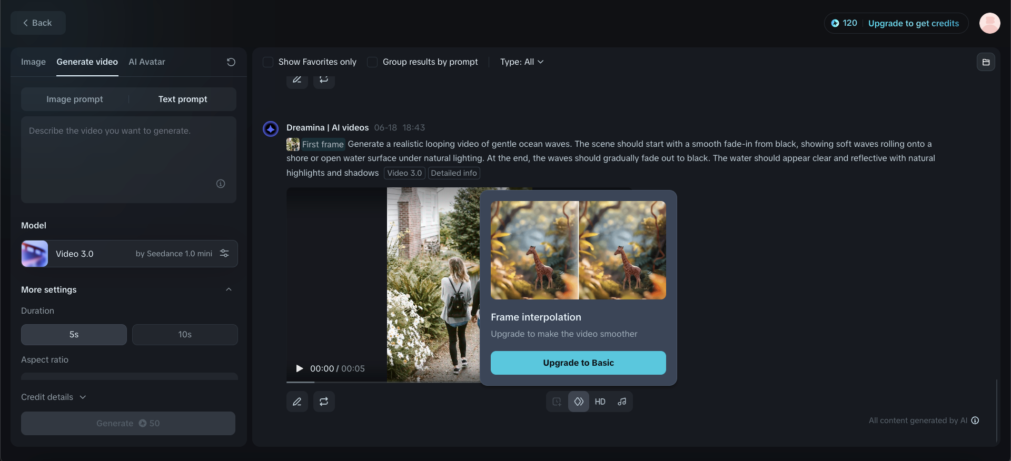Viewport: 1011px width, 461px height.
Task: Seek using the video progress bar
Action: 383,382
